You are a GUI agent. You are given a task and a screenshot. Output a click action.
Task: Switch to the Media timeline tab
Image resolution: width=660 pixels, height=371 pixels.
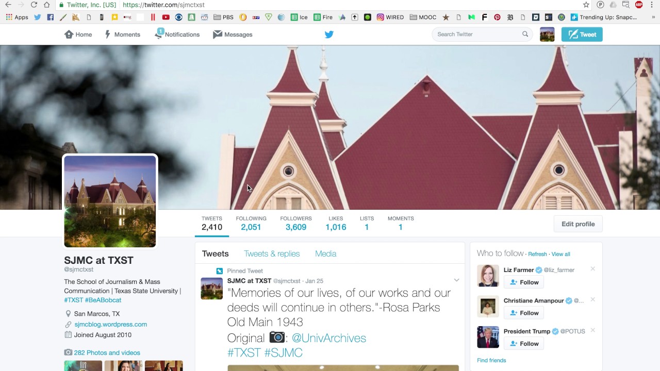coord(325,254)
